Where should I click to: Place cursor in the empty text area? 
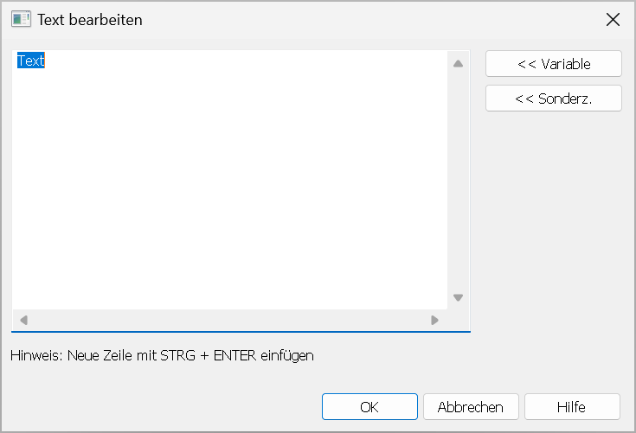pyautogui.click(x=229, y=181)
